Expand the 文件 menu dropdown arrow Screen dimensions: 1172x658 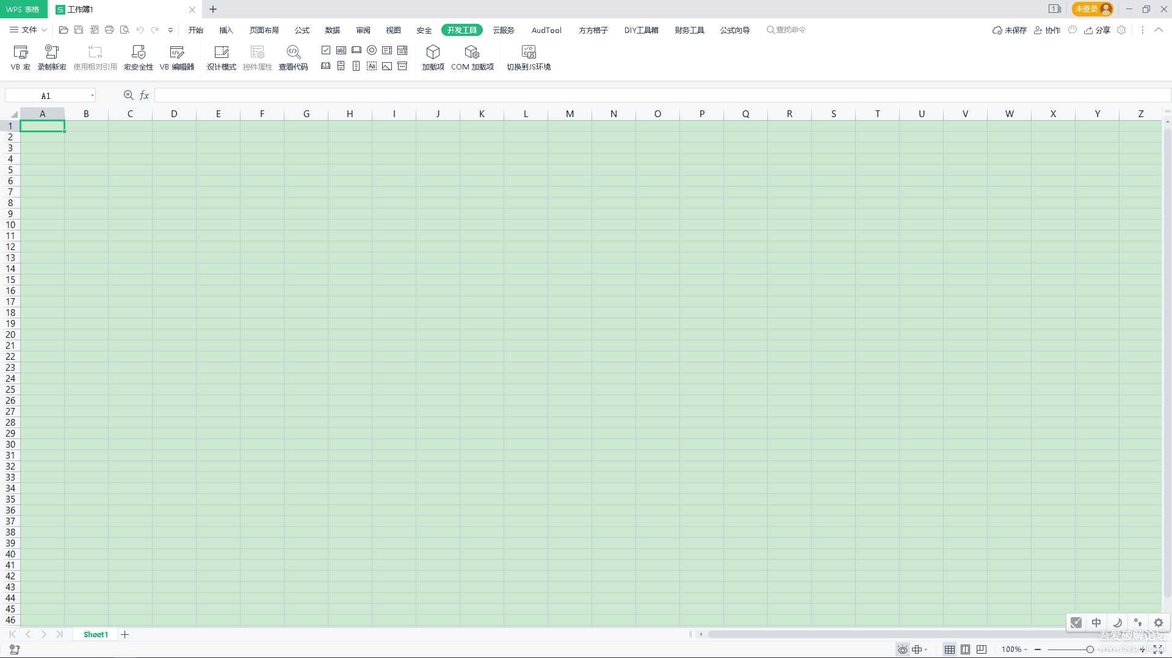pos(44,30)
